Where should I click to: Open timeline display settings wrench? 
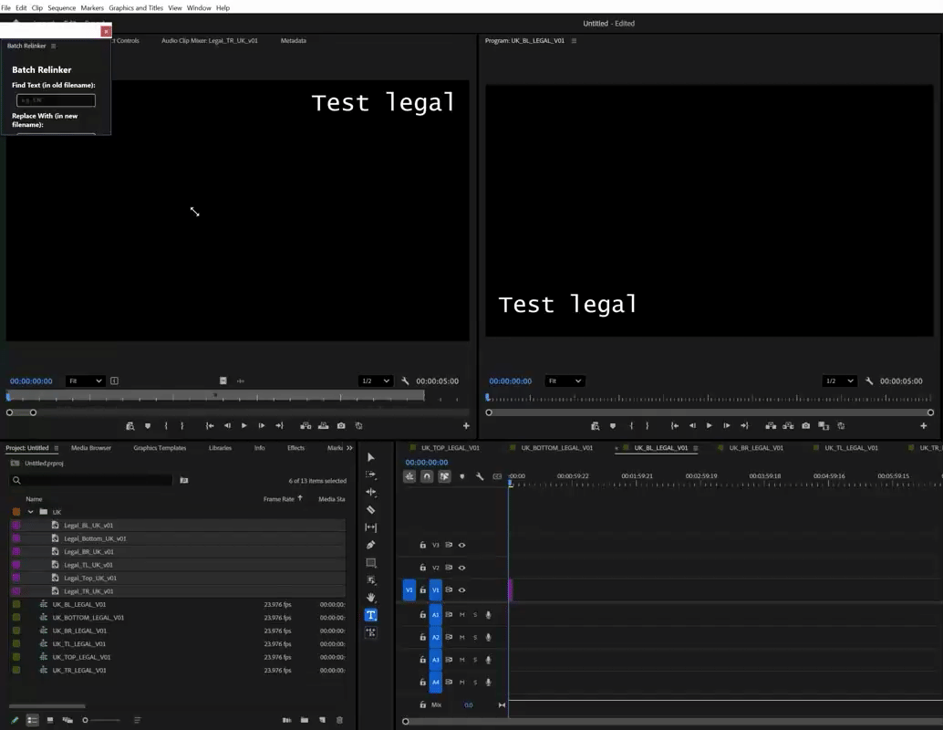pyautogui.click(x=480, y=476)
